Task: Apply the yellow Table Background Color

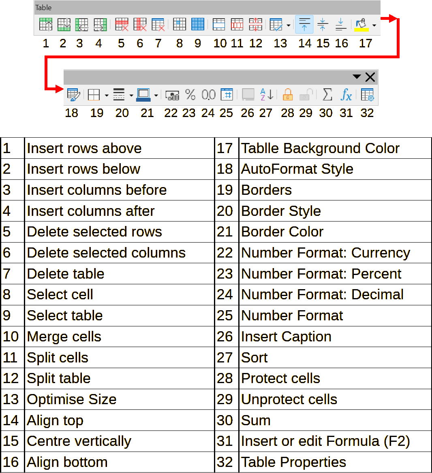Action: coord(361,25)
